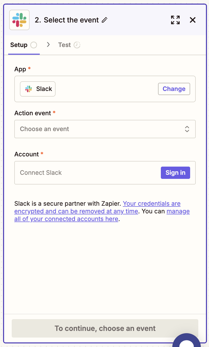Click the Test tab clock status icon
209x347 pixels.
click(x=77, y=45)
